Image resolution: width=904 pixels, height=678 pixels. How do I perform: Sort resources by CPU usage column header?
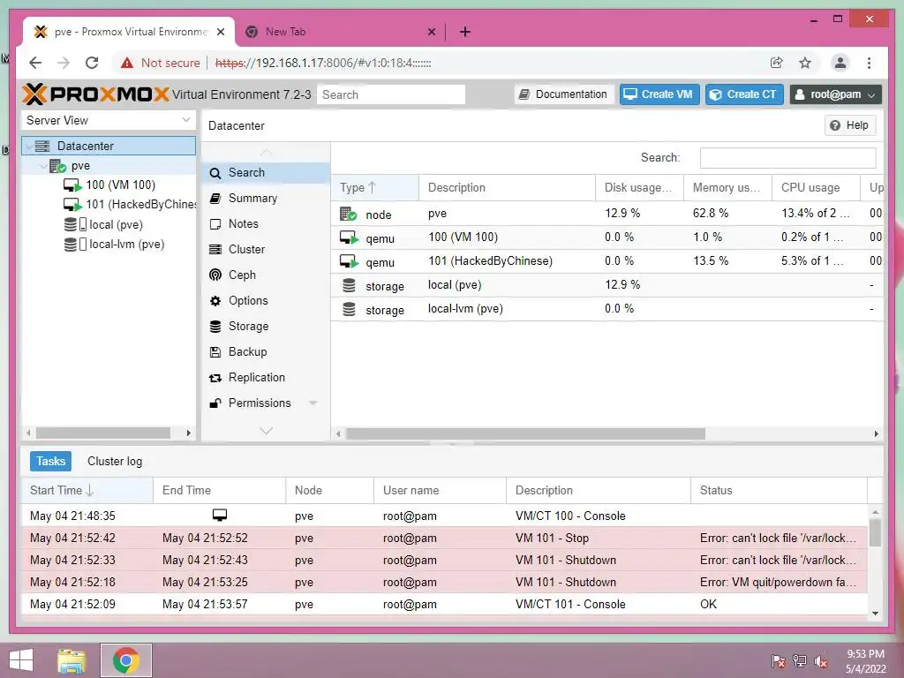click(x=815, y=187)
